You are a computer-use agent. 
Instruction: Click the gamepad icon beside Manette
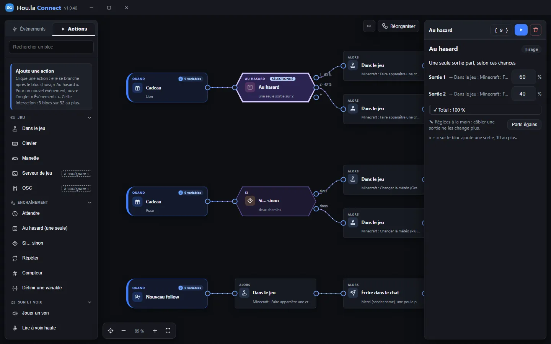tap(15, 158)
